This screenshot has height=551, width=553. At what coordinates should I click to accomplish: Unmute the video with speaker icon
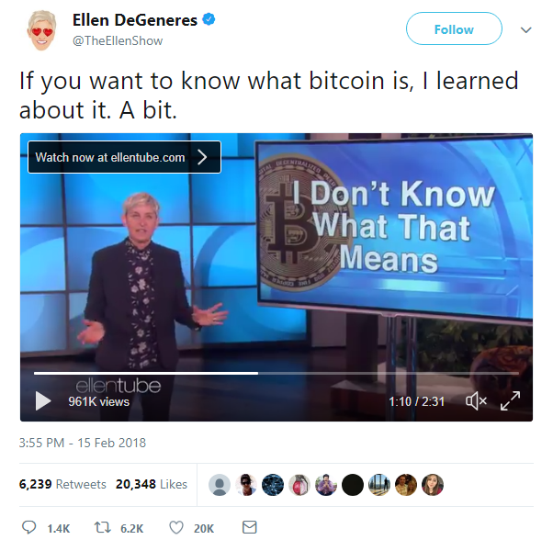[476, 401]
